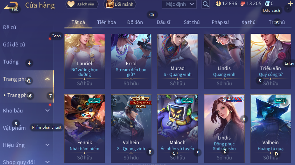Expand the Hiệu ứng sidebar section
The width and height of the screenshot is (295, 165).
point(48,145)
